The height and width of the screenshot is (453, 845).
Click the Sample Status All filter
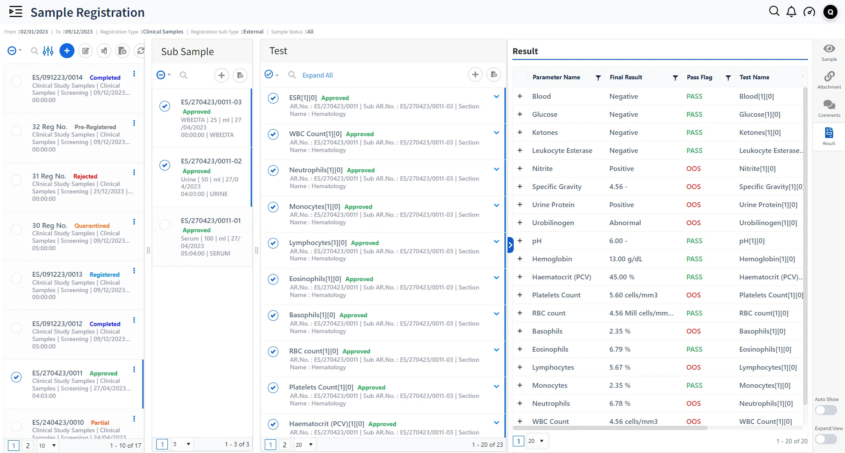310,32
